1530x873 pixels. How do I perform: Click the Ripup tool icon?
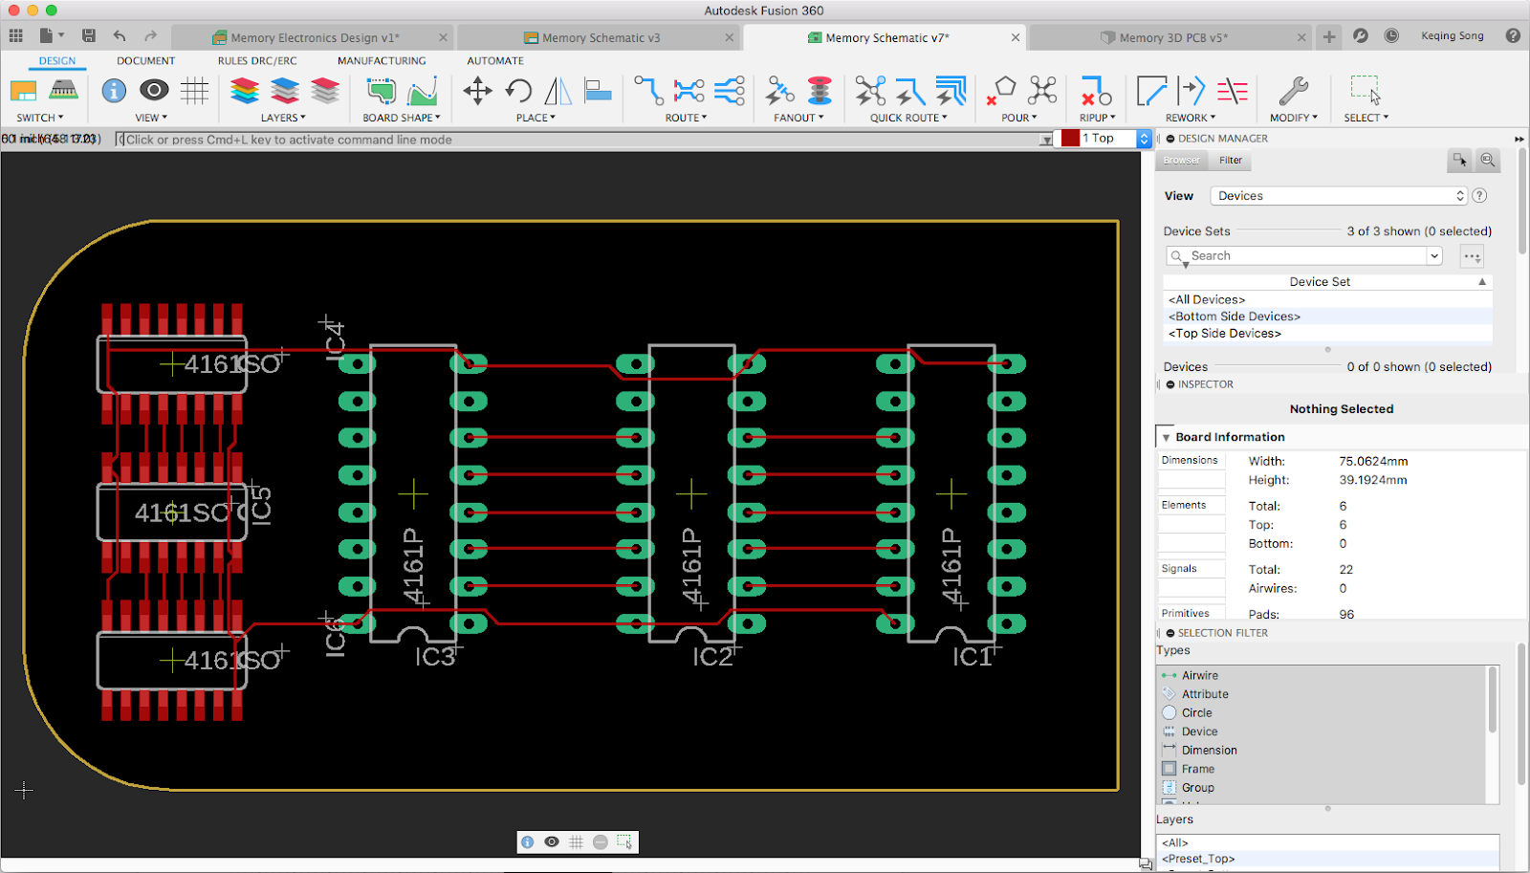[x=1096, y=92]
